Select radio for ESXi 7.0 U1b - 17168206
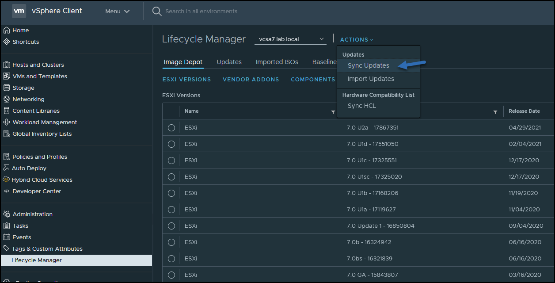The image size is (555, 283). 171,193
